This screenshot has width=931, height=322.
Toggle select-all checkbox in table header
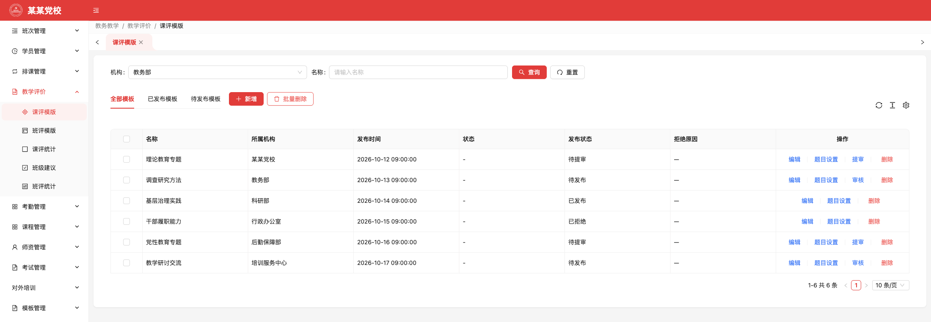pos(127,139)
